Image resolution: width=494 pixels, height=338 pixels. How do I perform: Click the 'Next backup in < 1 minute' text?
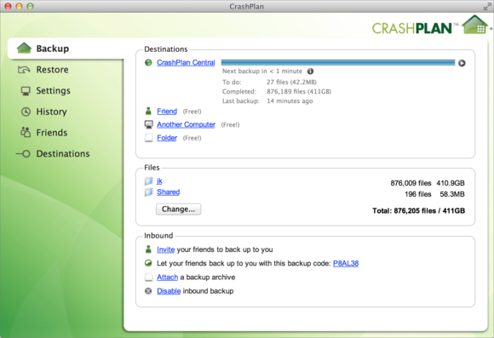tap(262, 72)
